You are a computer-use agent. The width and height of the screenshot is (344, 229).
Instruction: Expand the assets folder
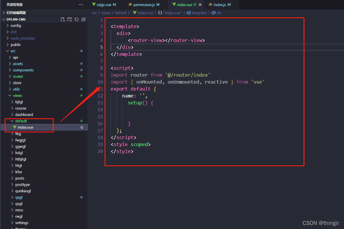[44, 64]
